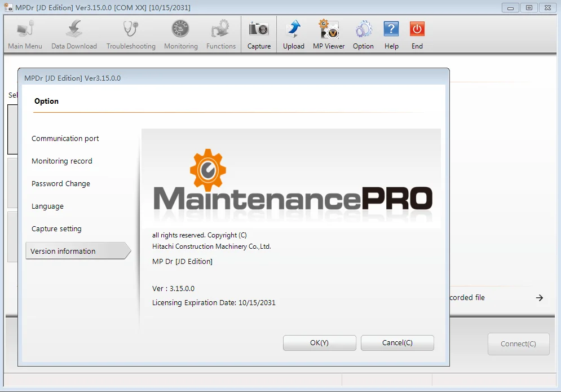Viewport: 561px width, 392px height.
Task: Open the Language option
Action: point(47,206)
